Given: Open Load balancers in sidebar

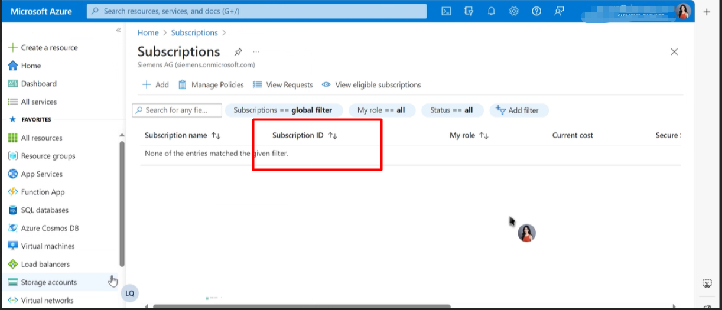Looking at the screenshot, I should pos(38,264).
